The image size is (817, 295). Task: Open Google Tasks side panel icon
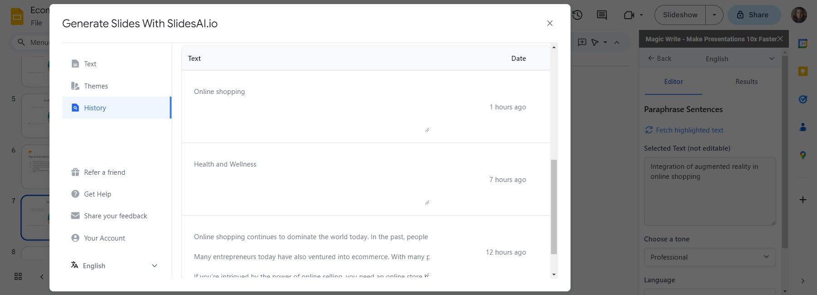coord(802,99)
